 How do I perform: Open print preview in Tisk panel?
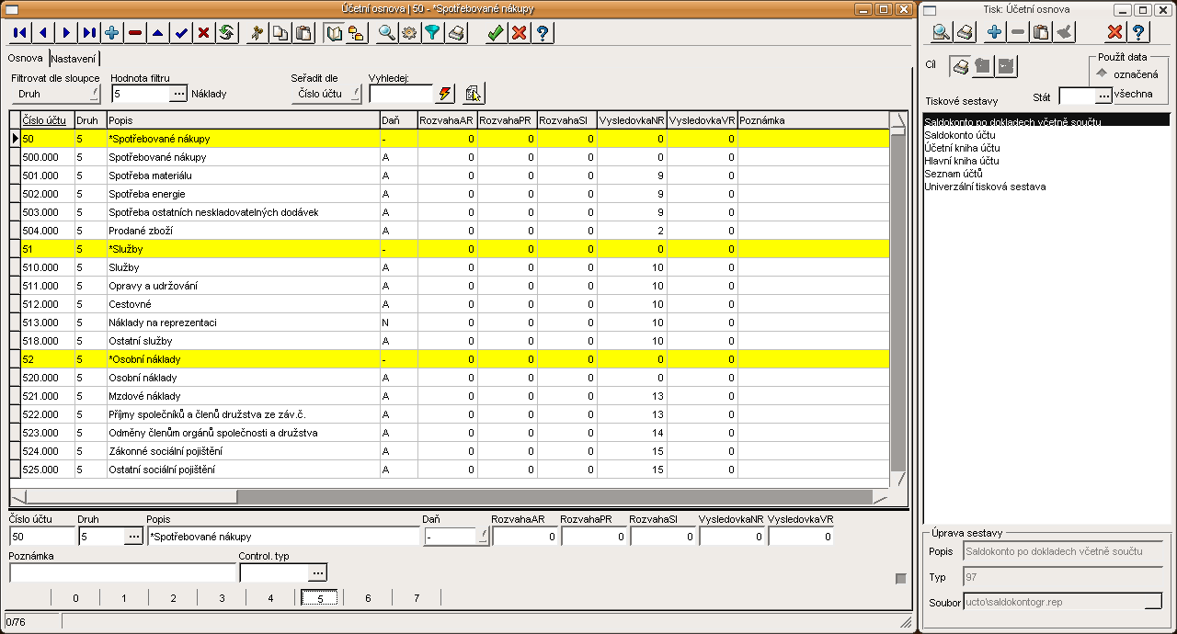(x=942, y=33)
